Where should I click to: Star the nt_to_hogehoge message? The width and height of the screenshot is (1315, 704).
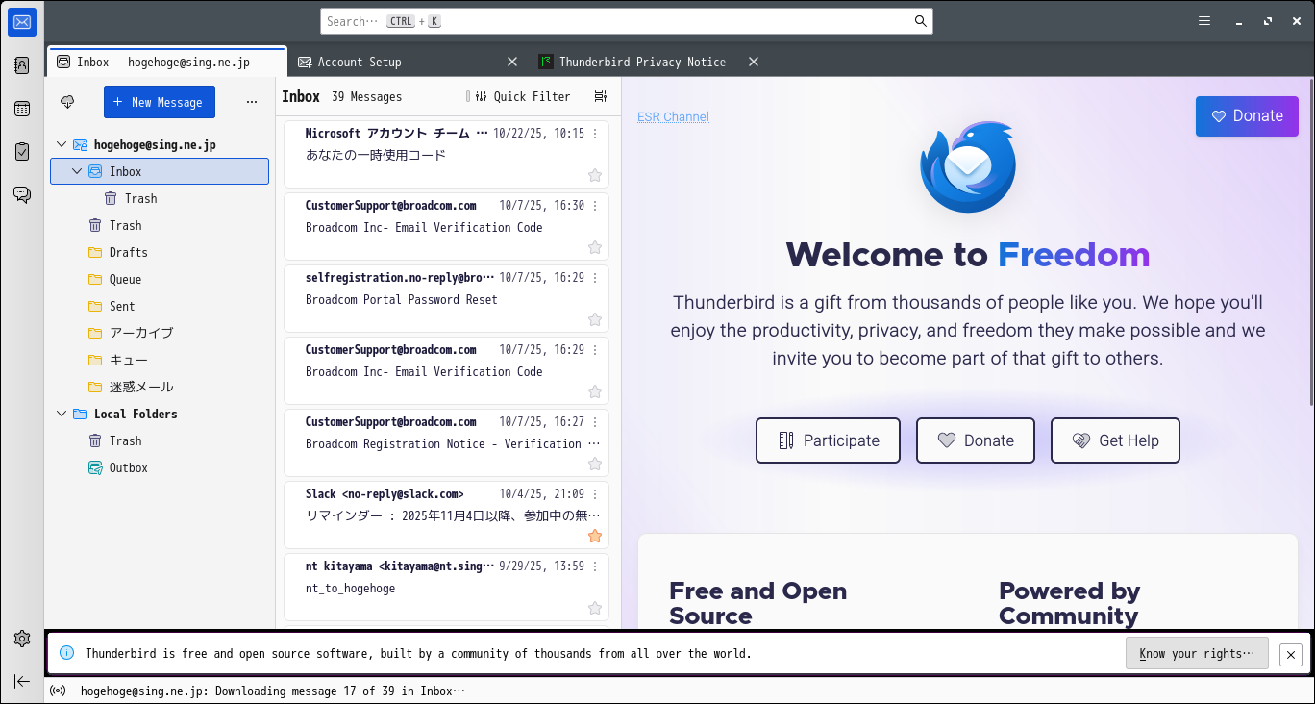coord(595,608)
